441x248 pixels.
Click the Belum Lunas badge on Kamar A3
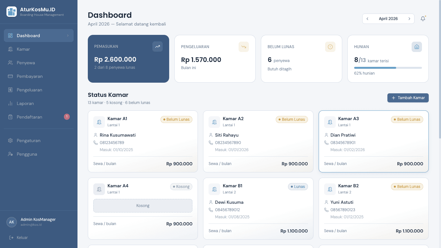pos(407,119)
